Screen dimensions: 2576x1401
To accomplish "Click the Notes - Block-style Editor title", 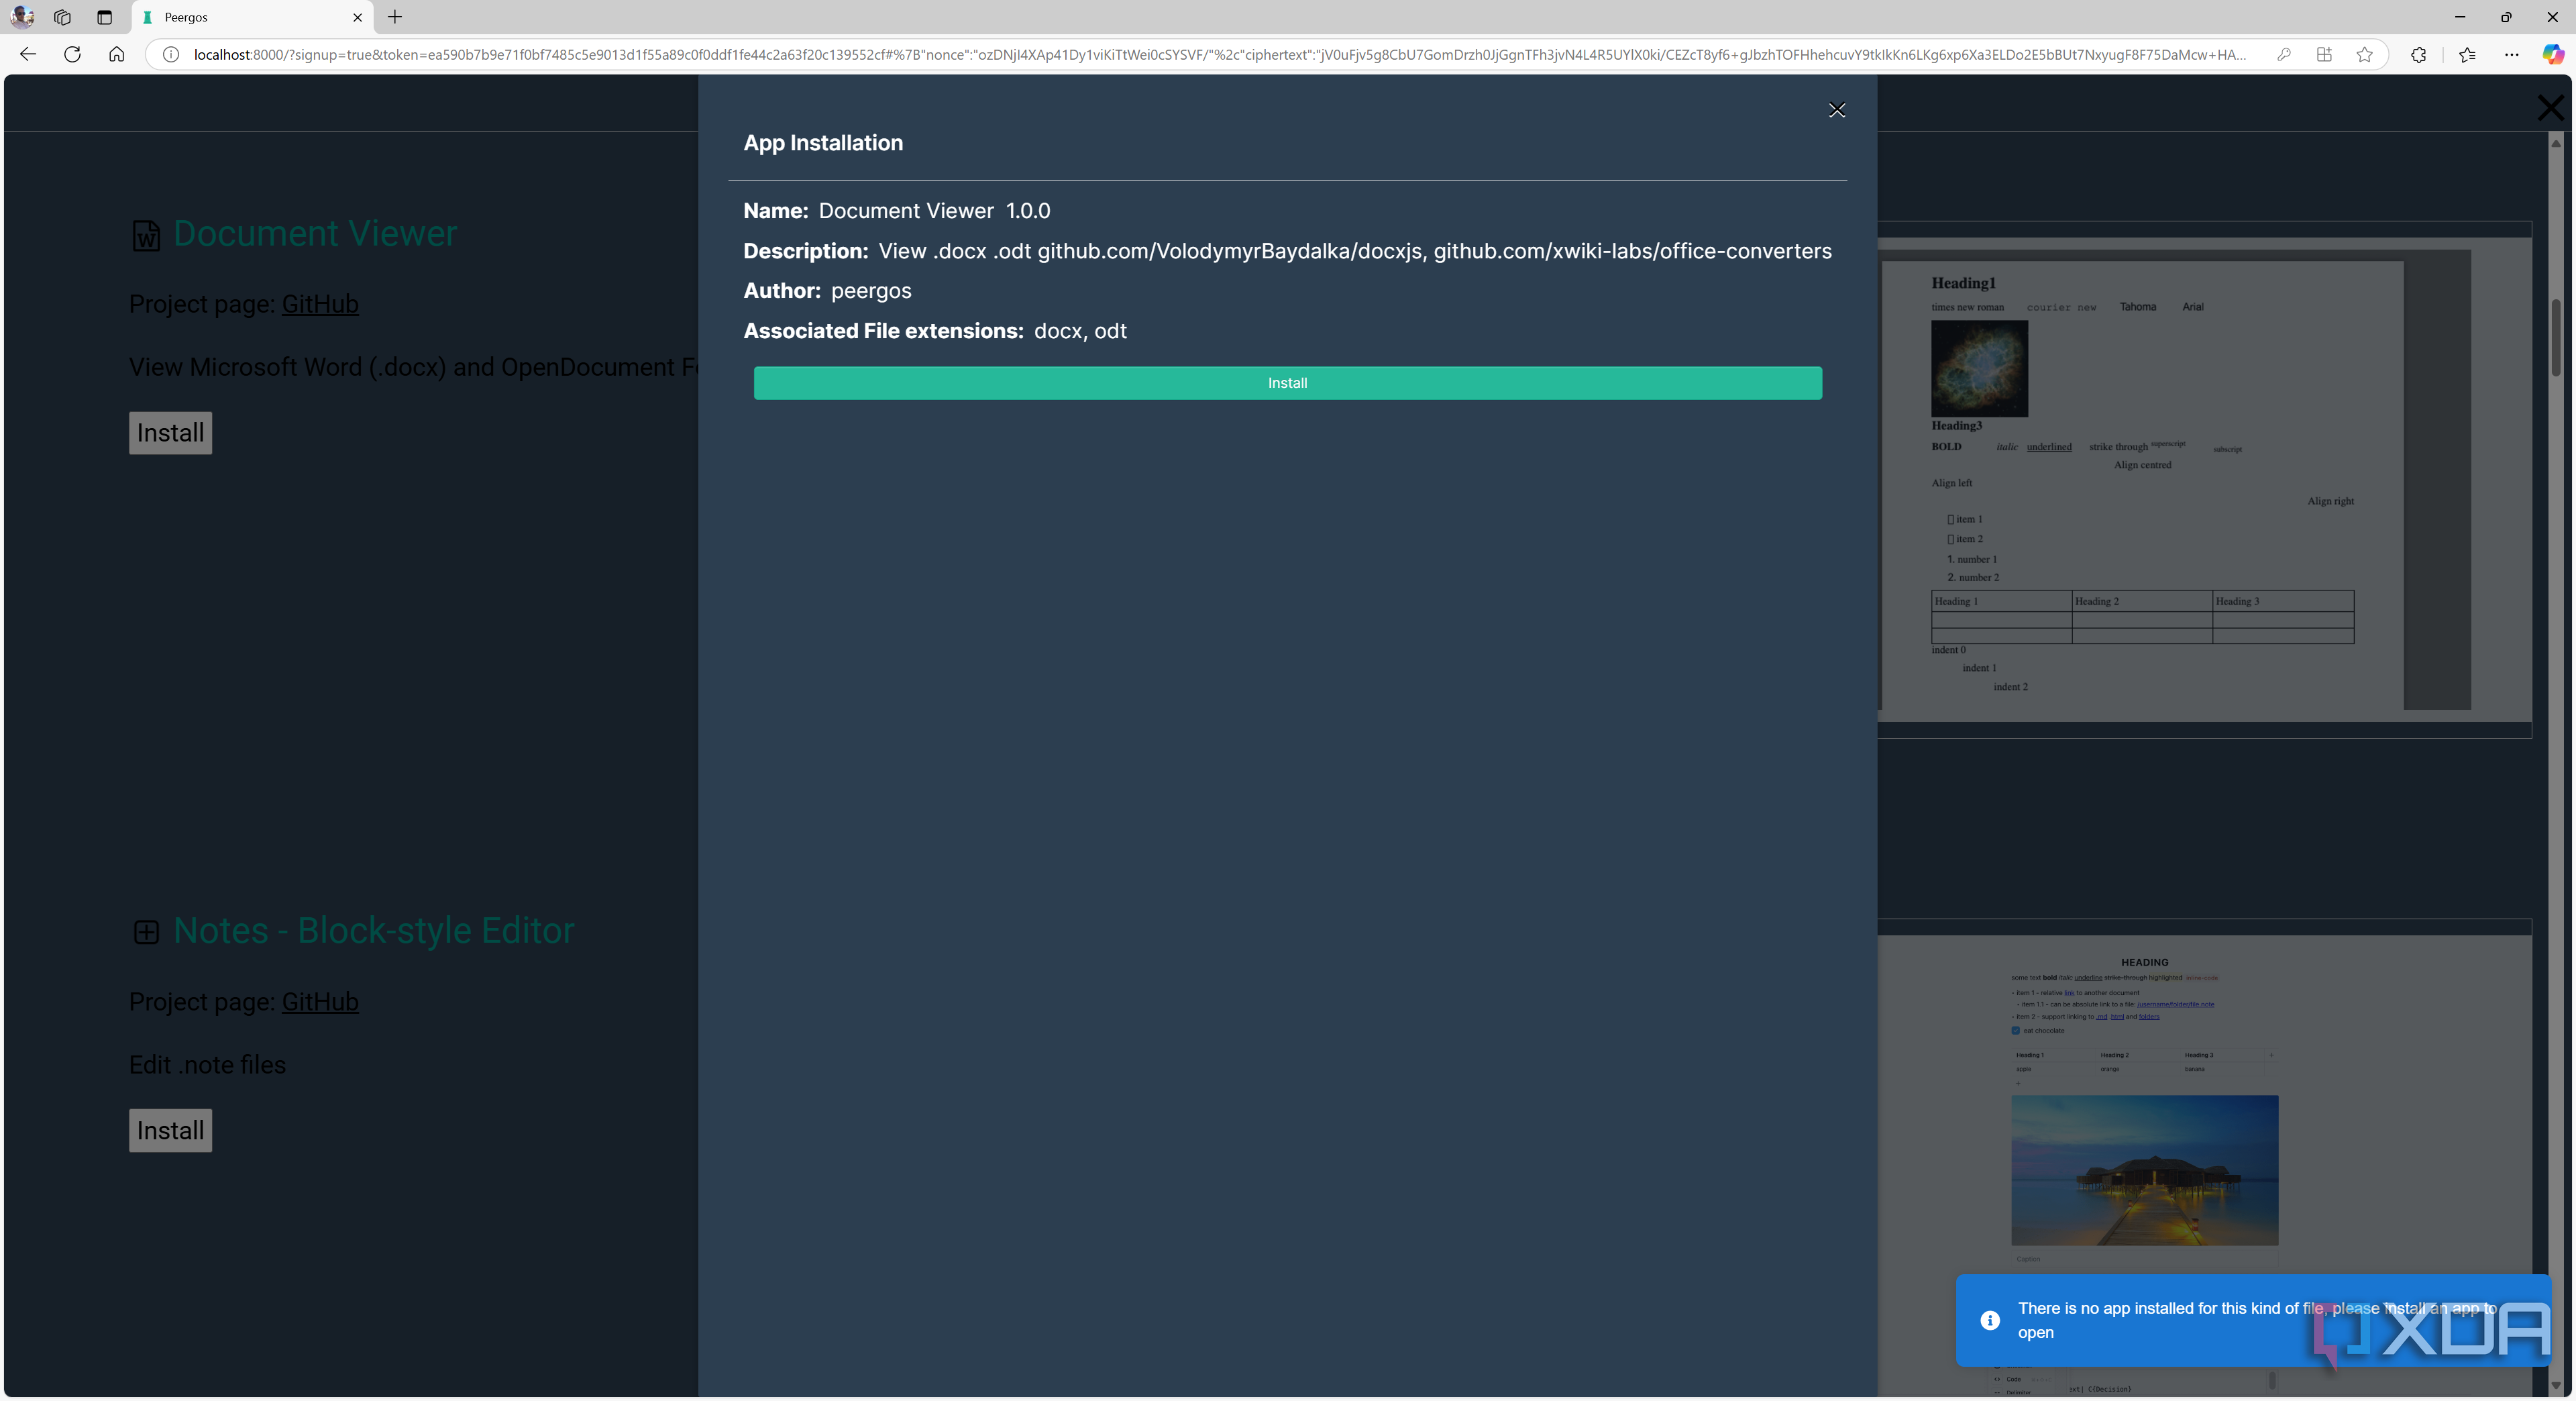I will pyautogui.click(x=374, y=930).
